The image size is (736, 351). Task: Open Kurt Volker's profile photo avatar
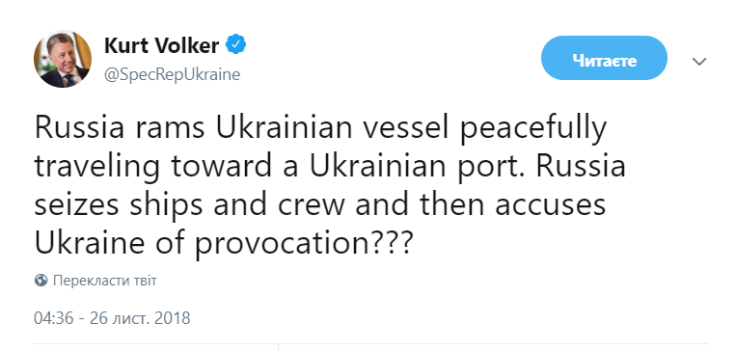coord(63,60)
